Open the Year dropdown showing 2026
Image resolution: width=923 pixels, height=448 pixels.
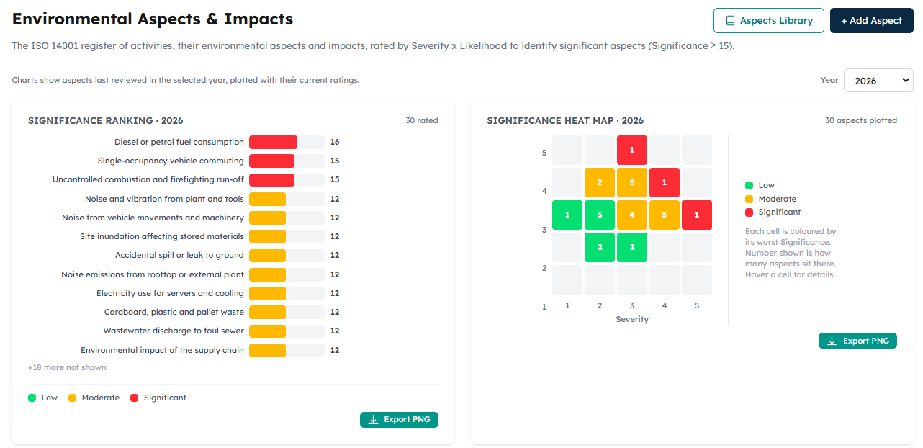(x=878, y=81)
